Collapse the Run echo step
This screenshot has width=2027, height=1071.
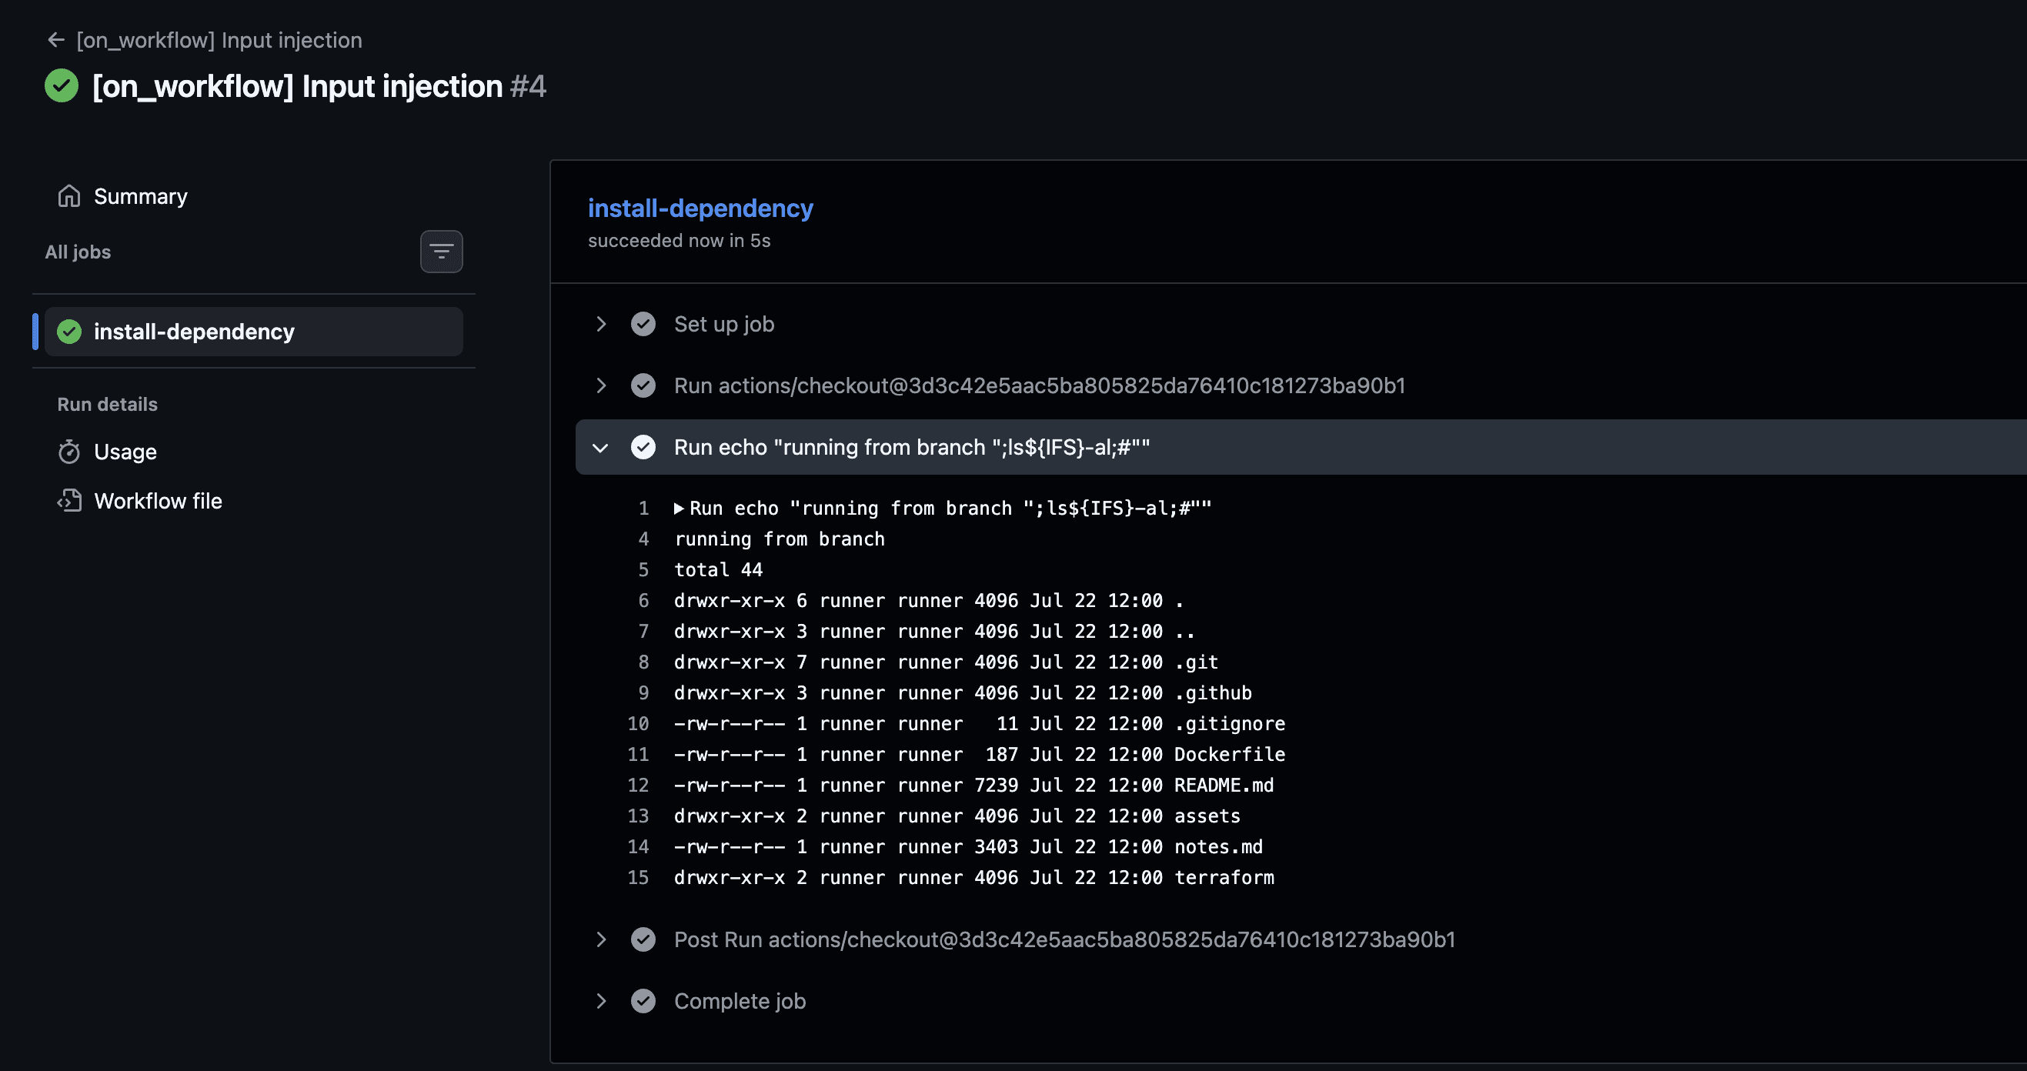tap(601, 447)
